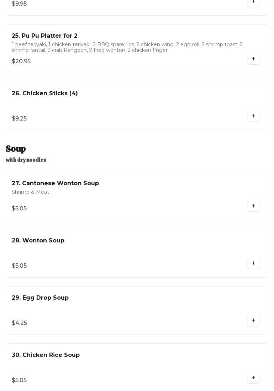Click the Shrimp & Meat description text
Screen dimensions: 274x391
(30, 192)
